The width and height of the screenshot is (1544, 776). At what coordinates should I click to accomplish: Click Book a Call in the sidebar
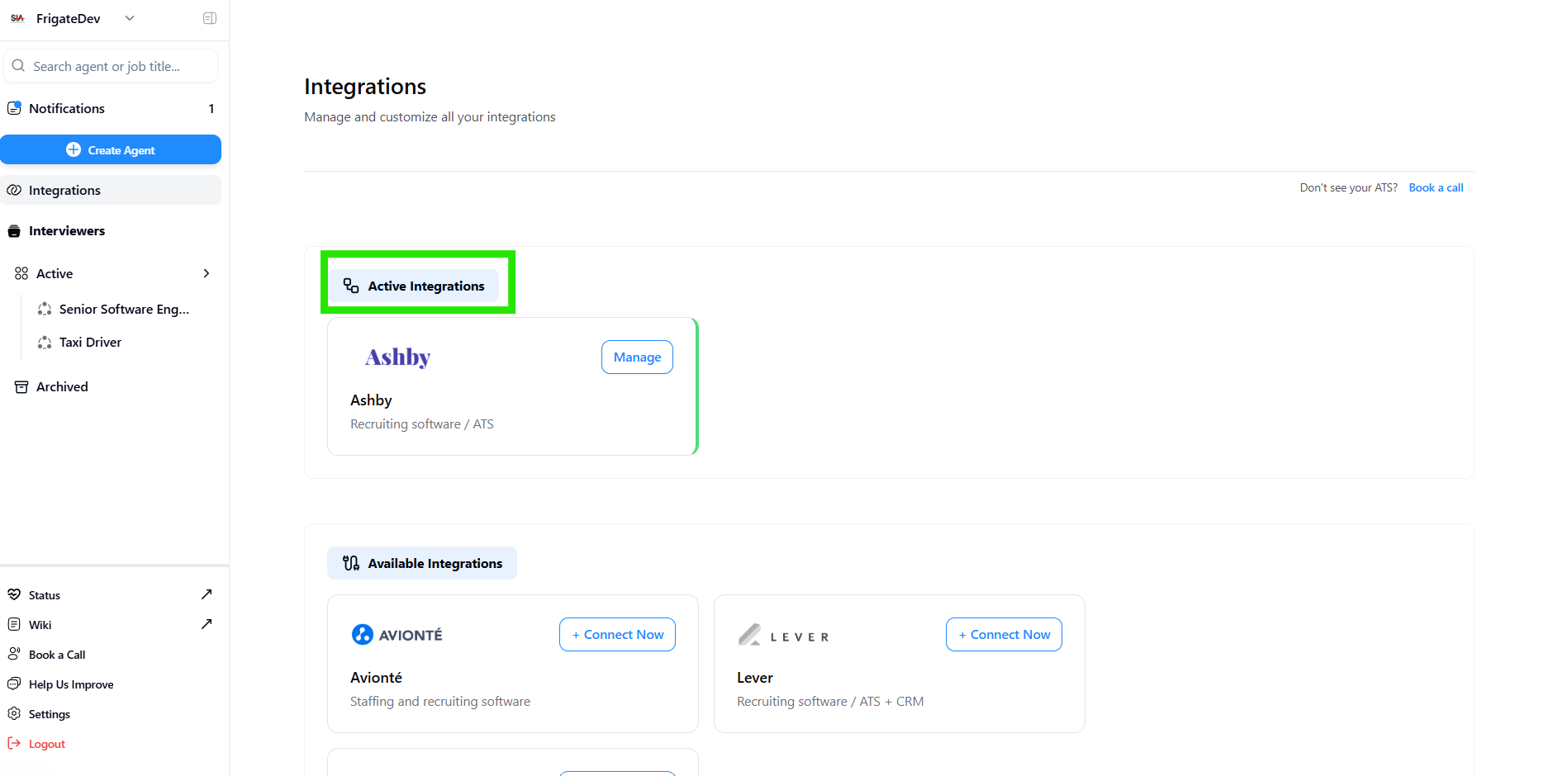[x=57, y=655]
